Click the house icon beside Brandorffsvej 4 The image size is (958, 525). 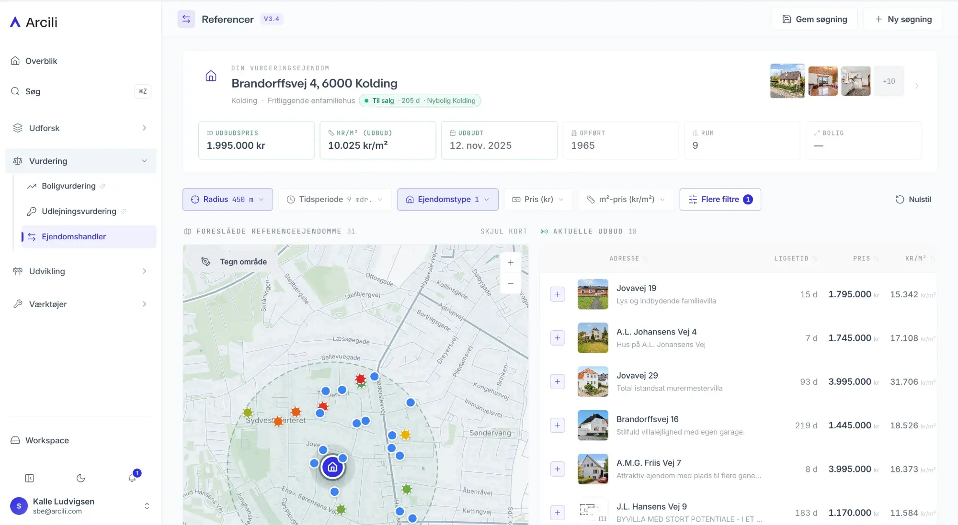(211, 76)
